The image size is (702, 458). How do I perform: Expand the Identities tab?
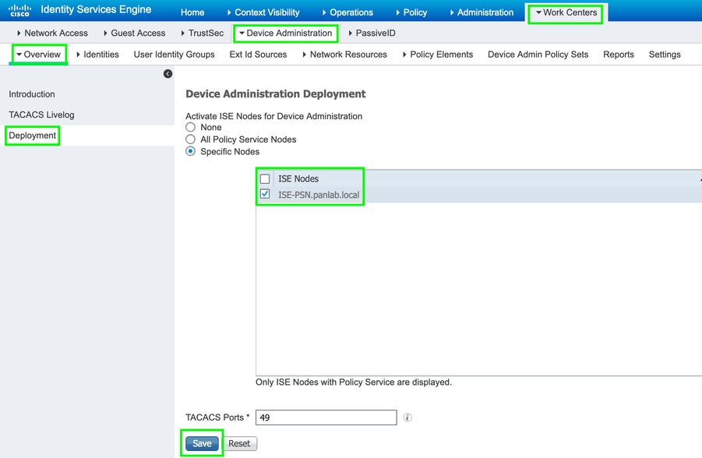click(x=97, y=55)
